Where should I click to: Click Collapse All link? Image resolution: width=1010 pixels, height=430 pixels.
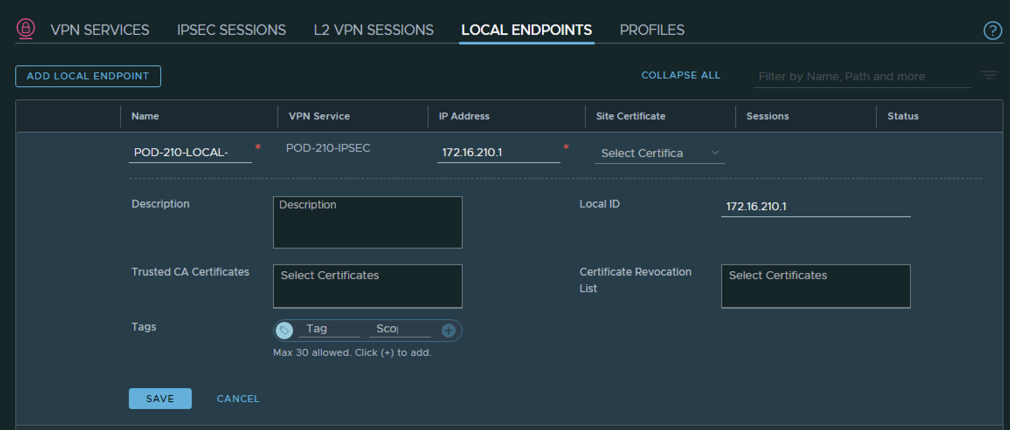[x=681, y=75]
